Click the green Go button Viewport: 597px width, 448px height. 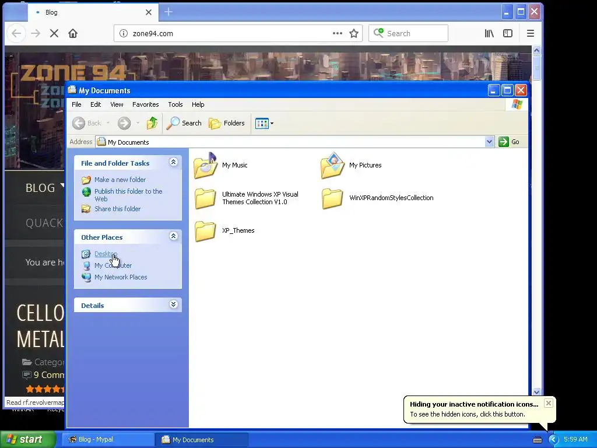tap(509, 142)
